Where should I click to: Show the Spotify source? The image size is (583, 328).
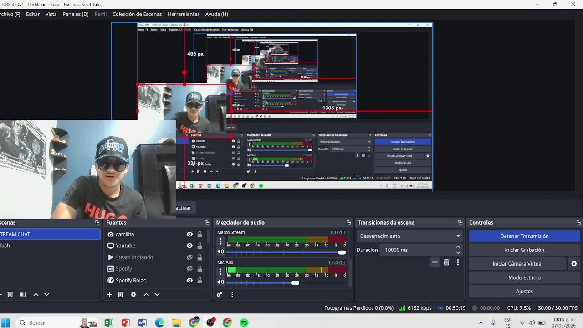pyautogui.click(x=189, y=269)
